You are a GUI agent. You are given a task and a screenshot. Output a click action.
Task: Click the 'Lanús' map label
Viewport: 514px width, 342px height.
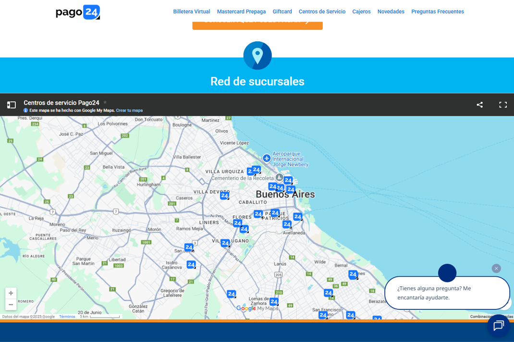pyautogui.click(x=280, y=264)
